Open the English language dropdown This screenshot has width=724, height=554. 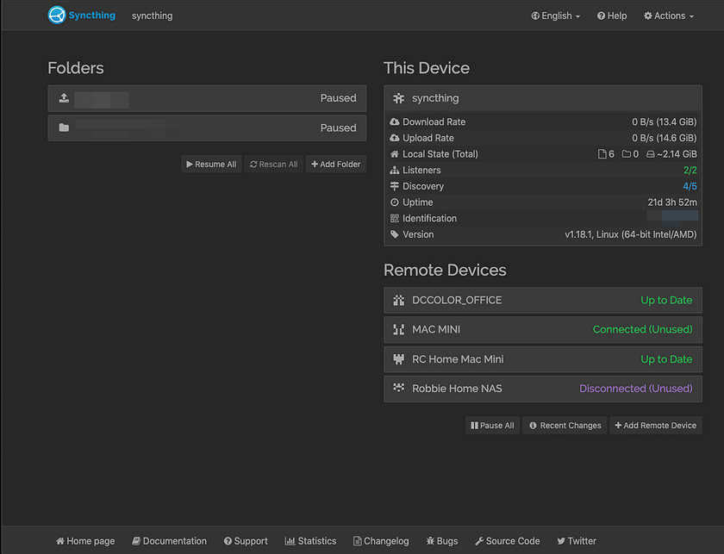(x=555, y=16)
